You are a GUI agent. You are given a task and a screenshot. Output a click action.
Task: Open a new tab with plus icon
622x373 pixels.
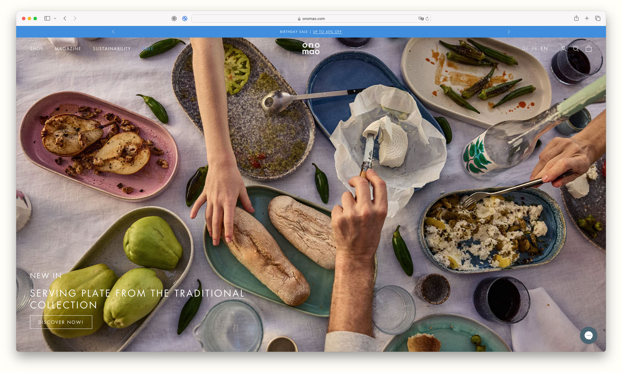point(587,18)
